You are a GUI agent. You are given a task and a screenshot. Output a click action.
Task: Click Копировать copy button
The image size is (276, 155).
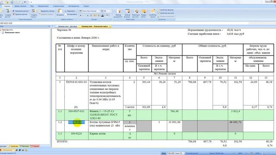pyautogui.click(x=71, y=14)
